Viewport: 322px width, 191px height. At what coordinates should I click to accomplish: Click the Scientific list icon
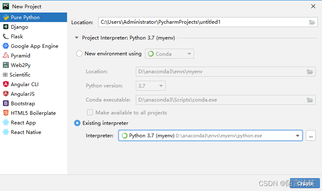pyautogui.click(x=5, y=74)
